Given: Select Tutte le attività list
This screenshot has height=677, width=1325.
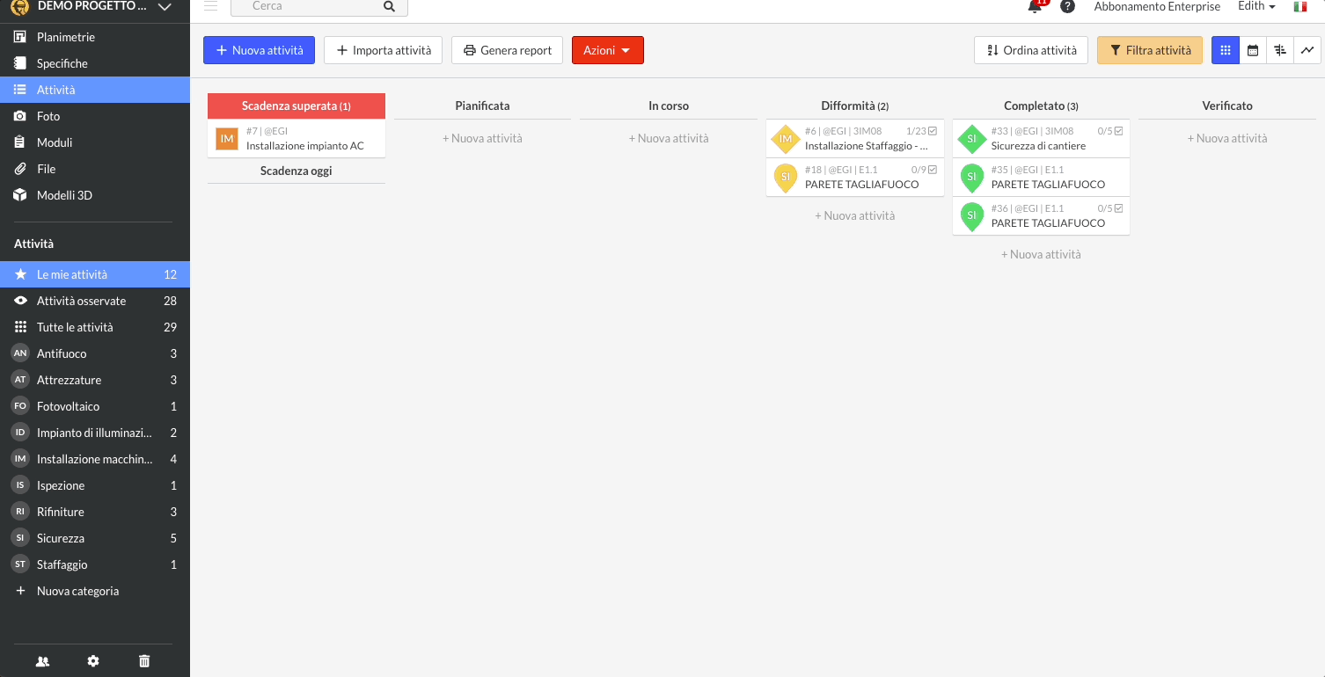Looking at the screenshot, I should [95, 327].
